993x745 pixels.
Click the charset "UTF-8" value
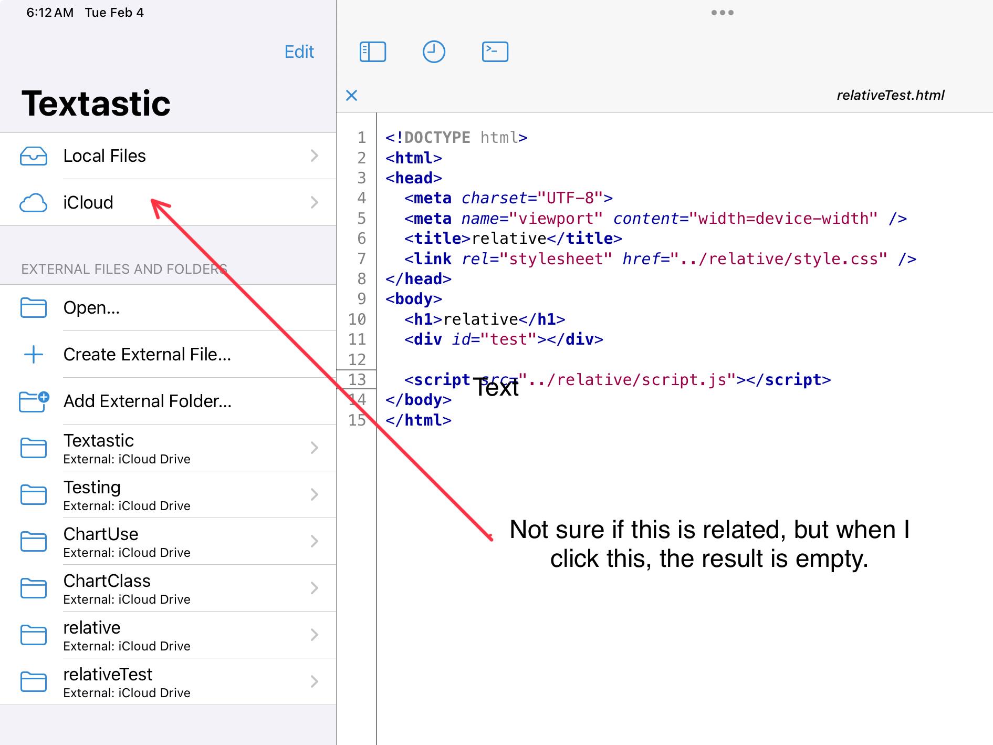tap(570, 198)
